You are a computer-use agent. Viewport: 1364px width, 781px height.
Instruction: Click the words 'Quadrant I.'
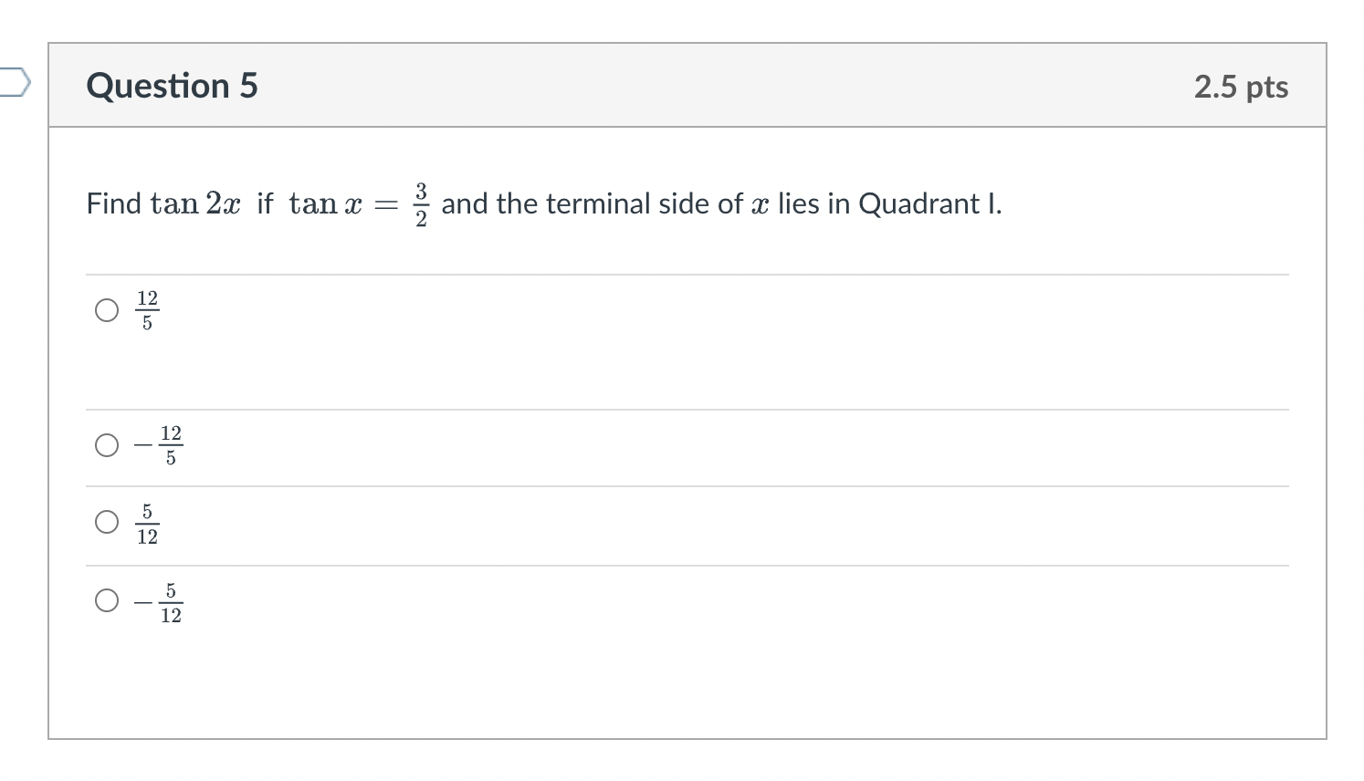(x=930, y=203)
